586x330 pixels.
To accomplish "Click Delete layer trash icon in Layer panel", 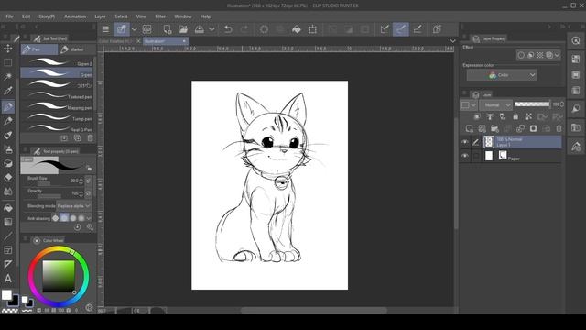I will (x=559, y=129).
